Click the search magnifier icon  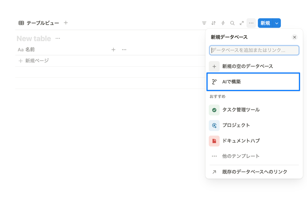click(232, 23)
